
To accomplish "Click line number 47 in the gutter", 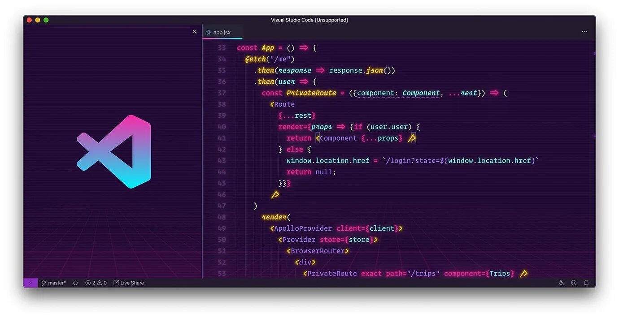I will [222, 206].
